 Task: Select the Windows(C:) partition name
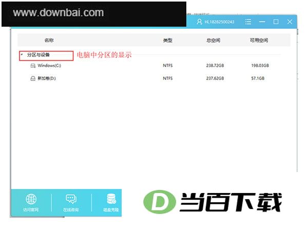coord(49,66)
